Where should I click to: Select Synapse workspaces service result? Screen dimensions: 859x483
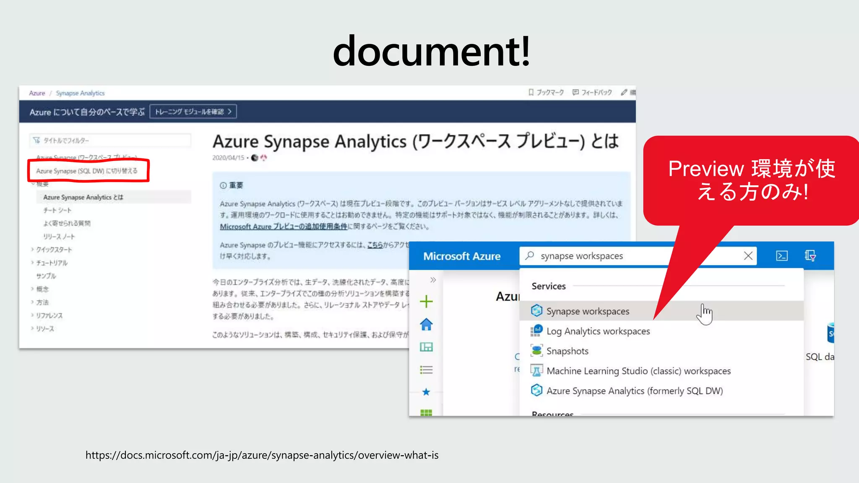tap(587, 311)
